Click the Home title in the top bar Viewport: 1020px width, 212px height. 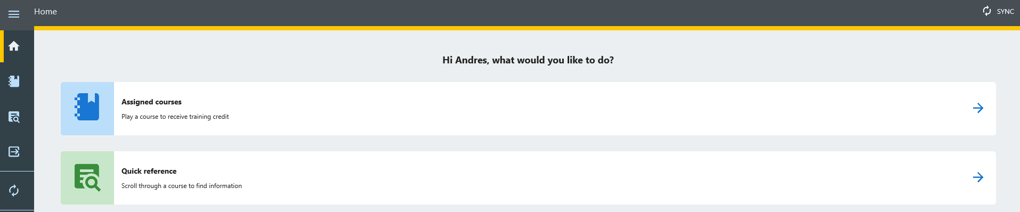[45, 11]
